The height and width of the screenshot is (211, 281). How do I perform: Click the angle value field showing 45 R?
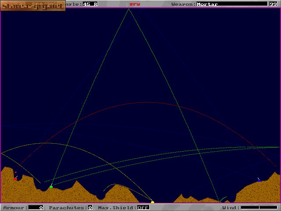click(x=90, y=4)
